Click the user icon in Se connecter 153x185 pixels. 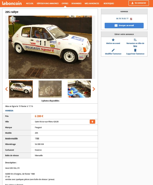click(x=132, y=3)
